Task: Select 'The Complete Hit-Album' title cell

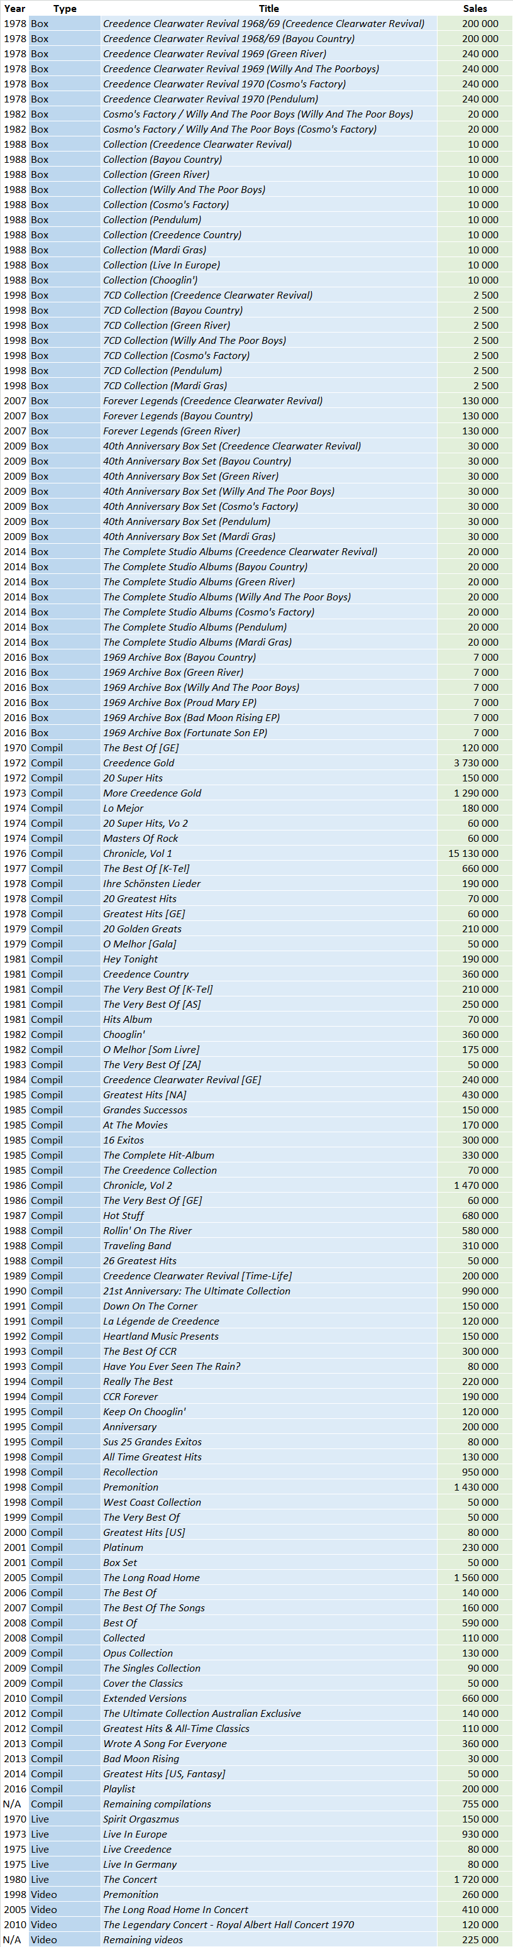Action: (158, 1155)
